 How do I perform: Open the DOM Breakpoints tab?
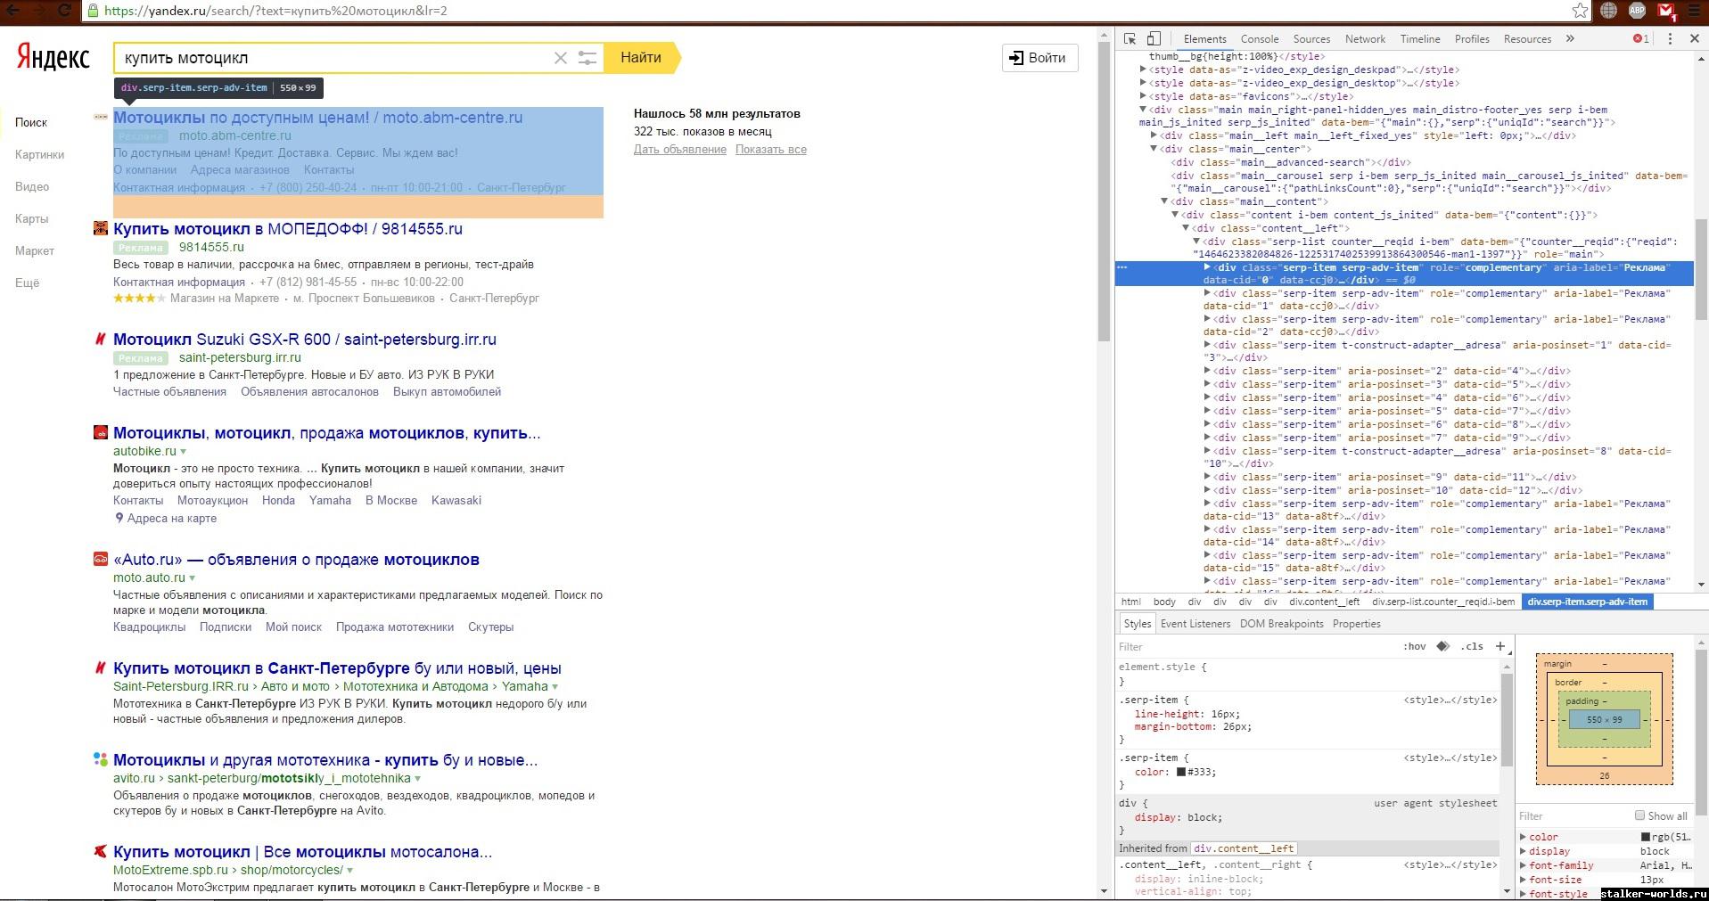click(x=1281, y=624)
